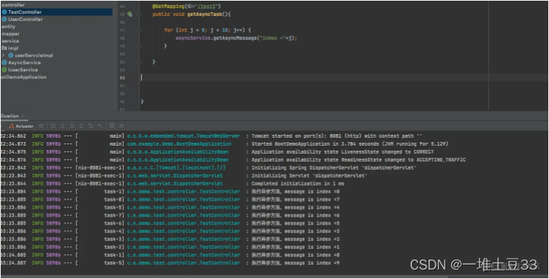The width and height of the screenshot is (549, 279).
Task: Open the IuserService interface
Action: click(23, 70)
